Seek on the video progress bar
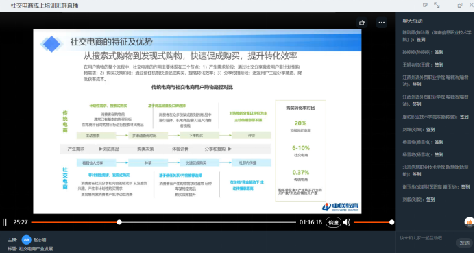This screenshot has width=475, height=253. click(x=164, y=222)
